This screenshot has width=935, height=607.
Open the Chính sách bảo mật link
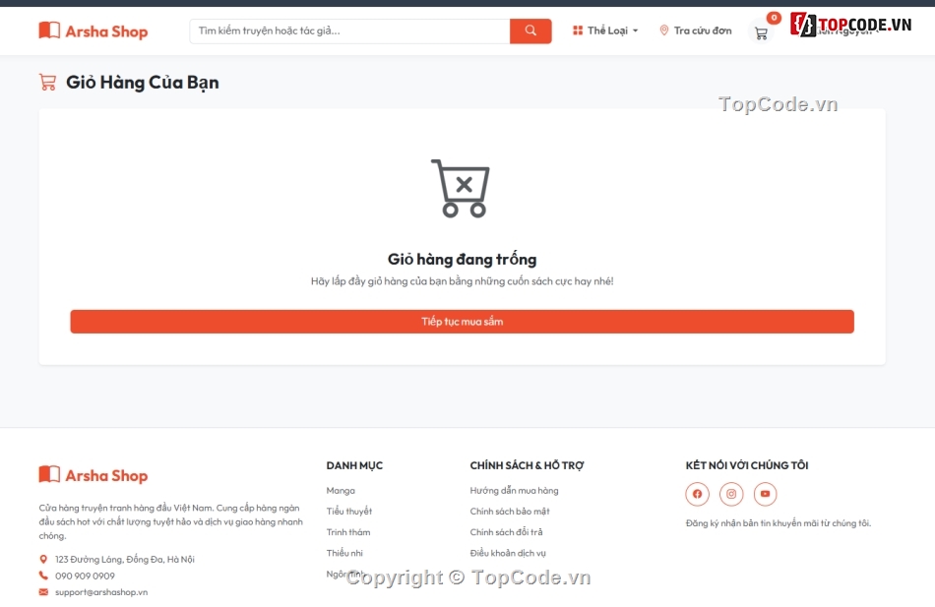pyautogui.click(x=510, y=512)
